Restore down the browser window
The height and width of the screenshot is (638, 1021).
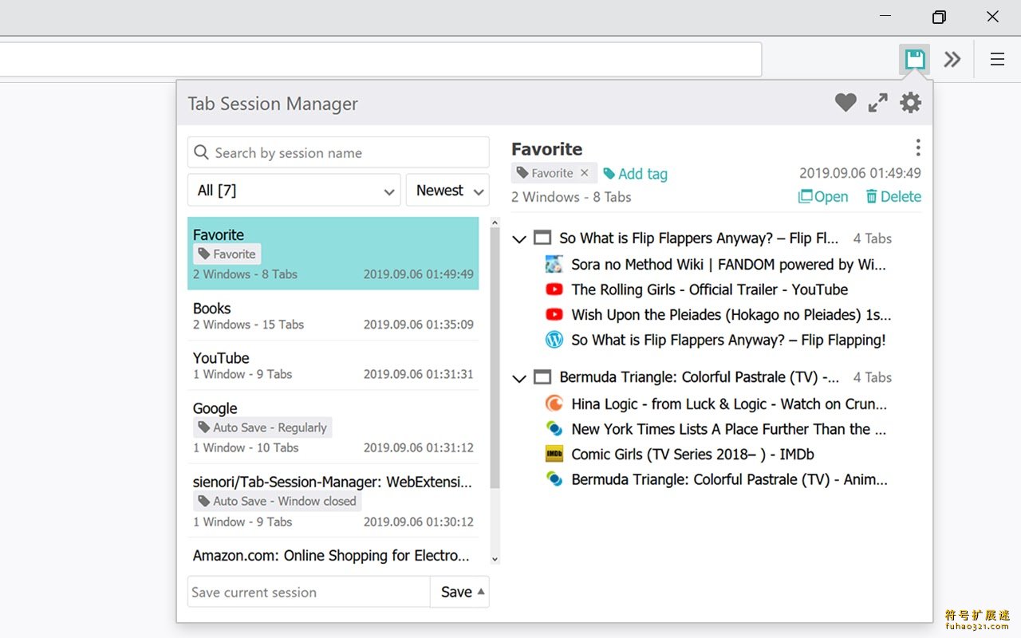(x=939, y=17)
